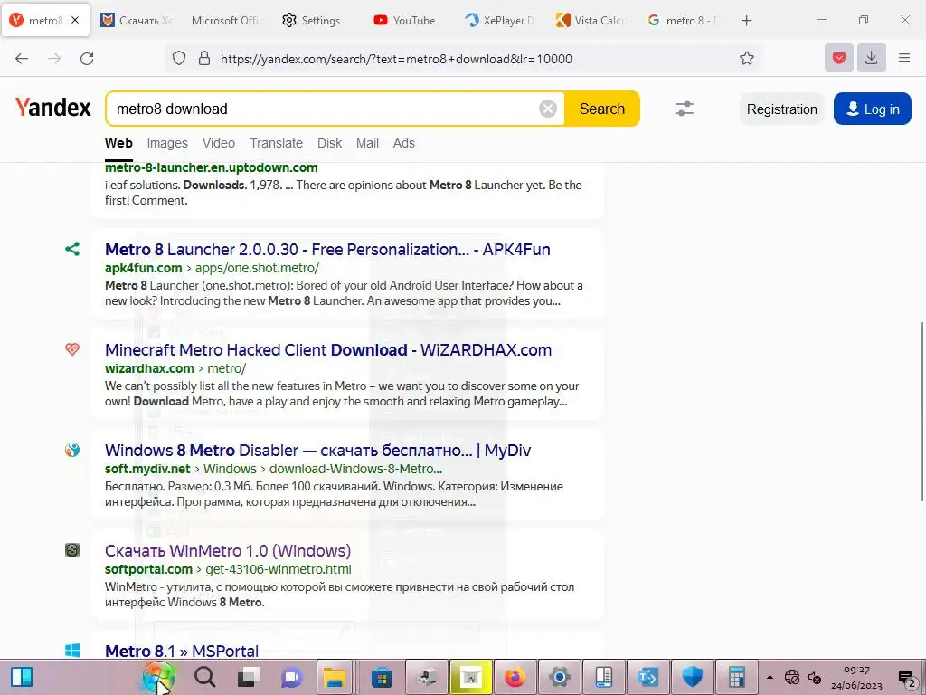Open Скачать WinMetro 1.0 result
The height and width of the screenshot is (695, 926).
227,551
